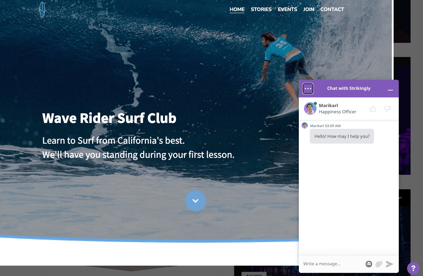
Task: Click Marikarl's profile avatar in the chat
Action: pyautogui.click(x=310, y=108)
